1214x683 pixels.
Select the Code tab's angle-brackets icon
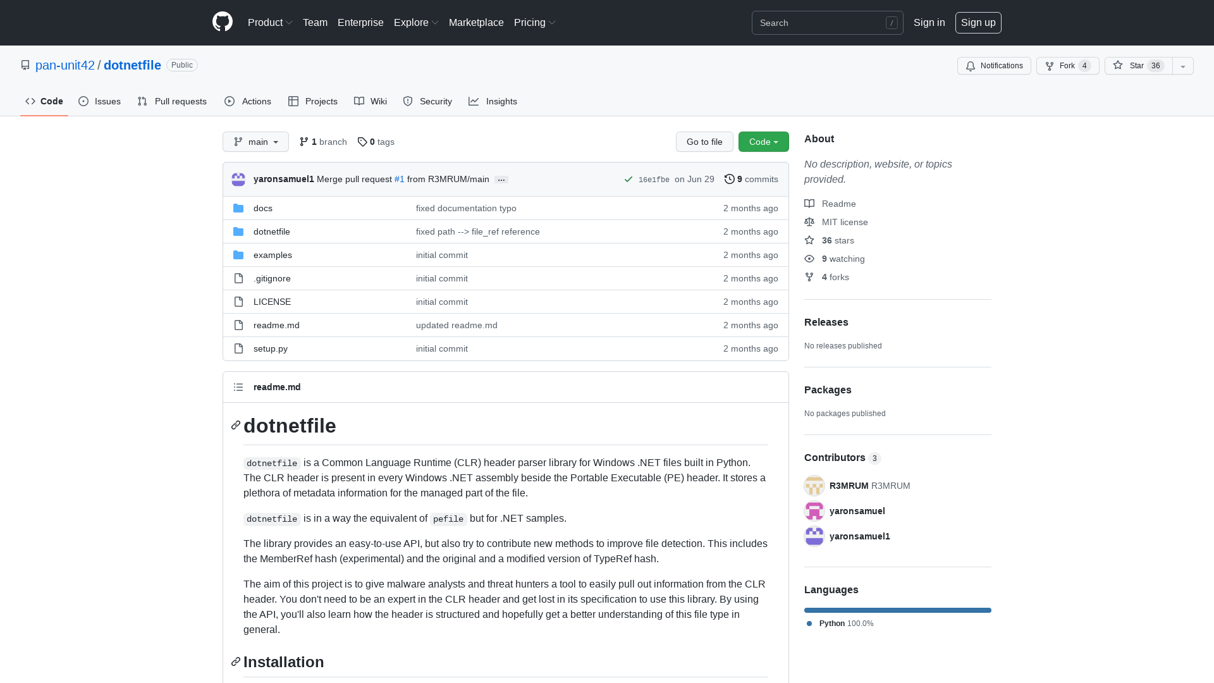[x=30, y=101]
